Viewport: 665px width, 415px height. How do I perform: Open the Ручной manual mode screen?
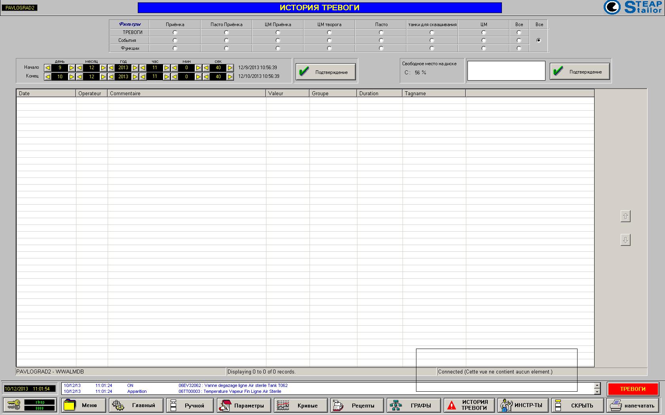[190, 405]
